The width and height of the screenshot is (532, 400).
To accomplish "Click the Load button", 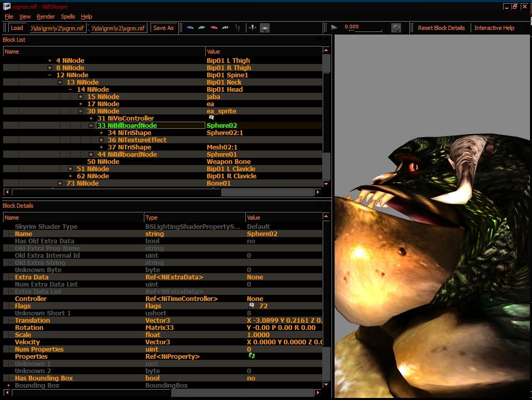I will point(17,28).
